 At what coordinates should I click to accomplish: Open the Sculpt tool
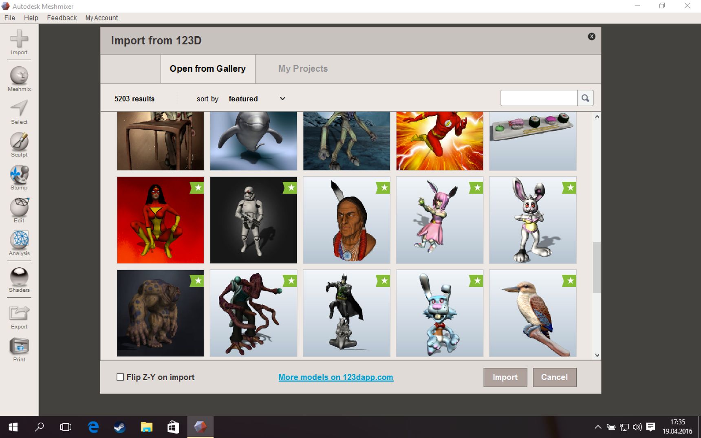(19, 145)
